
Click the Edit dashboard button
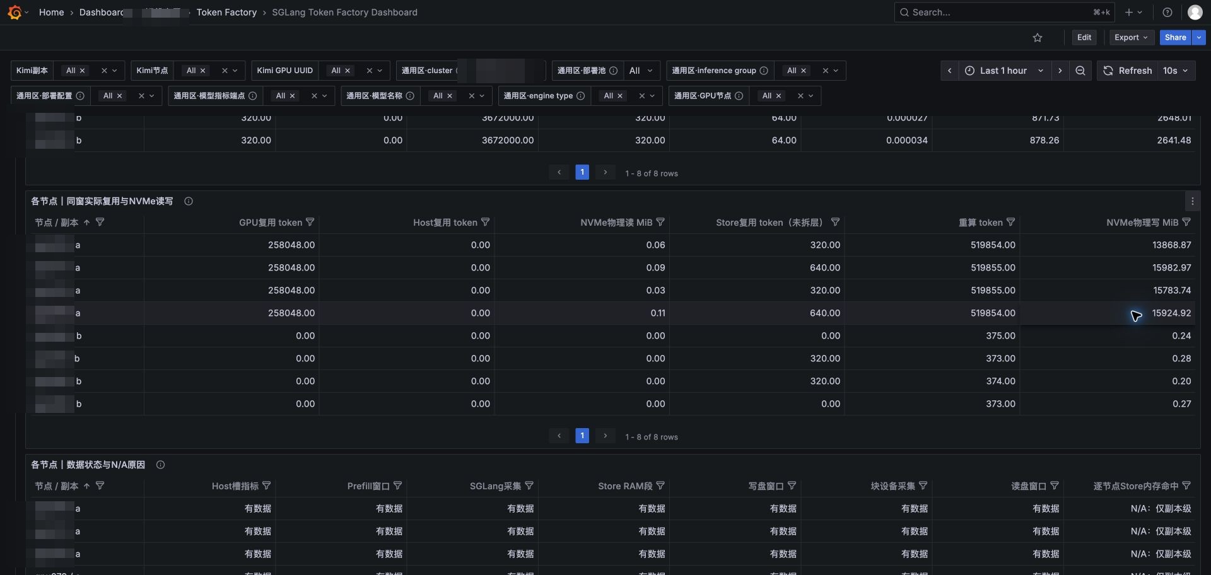point(1084,38)
